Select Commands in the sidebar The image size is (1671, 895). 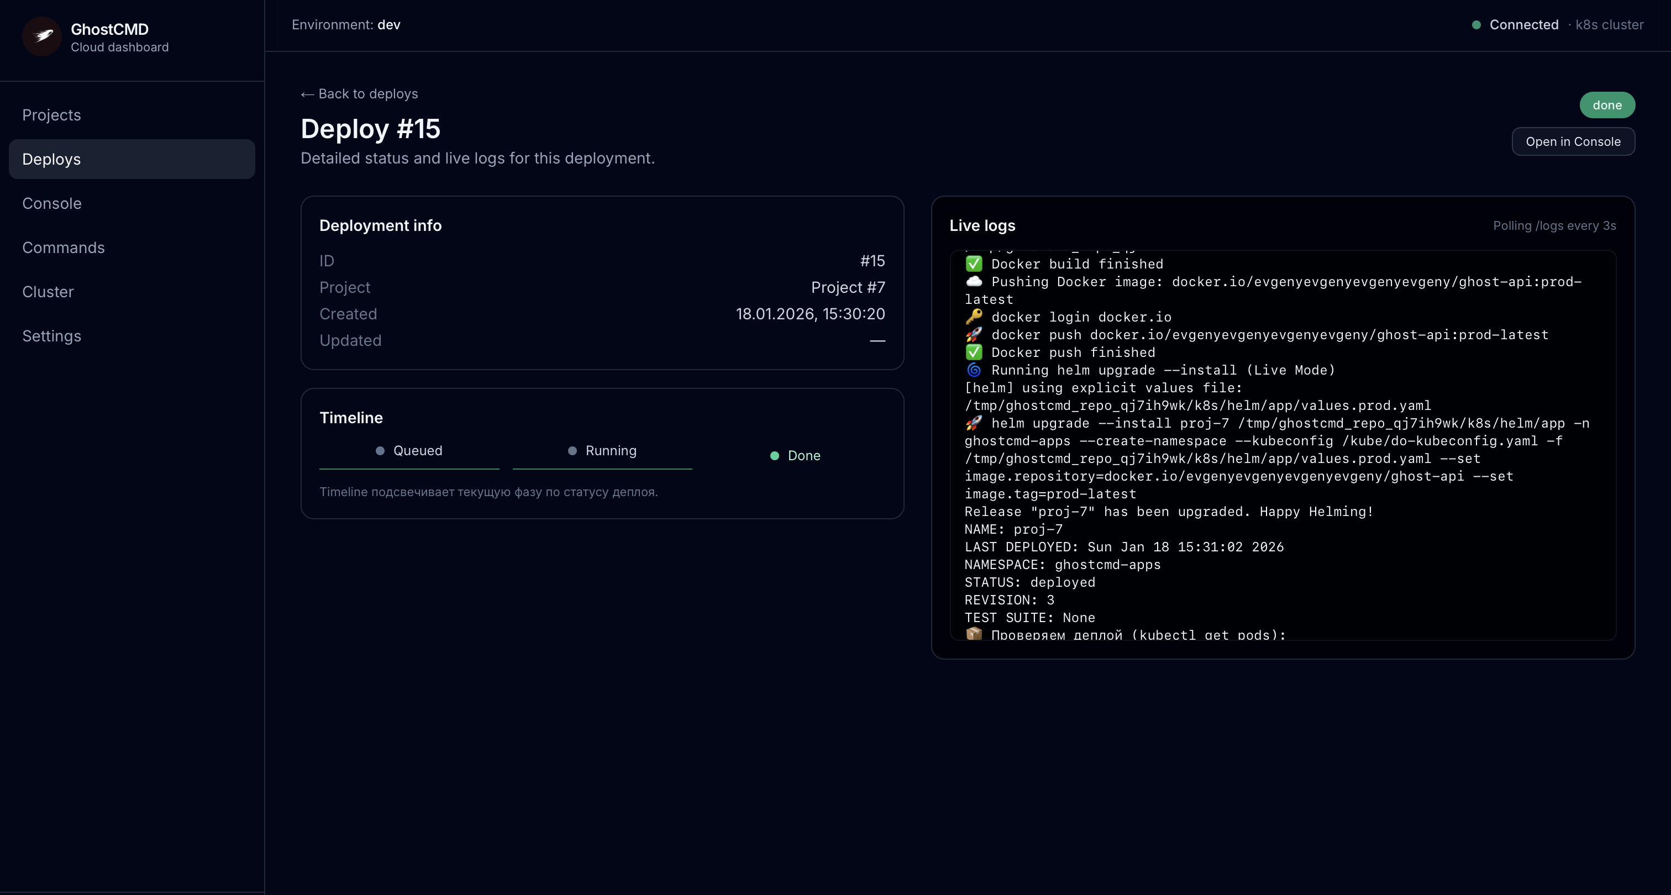pos(64,247)
